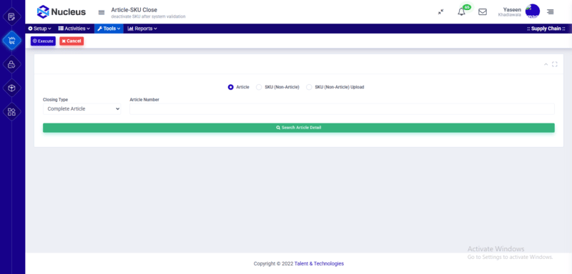The width and height of the screenshot is (572, 274).
Task: Click the red Cancel button
Action: tap(71, 41)
